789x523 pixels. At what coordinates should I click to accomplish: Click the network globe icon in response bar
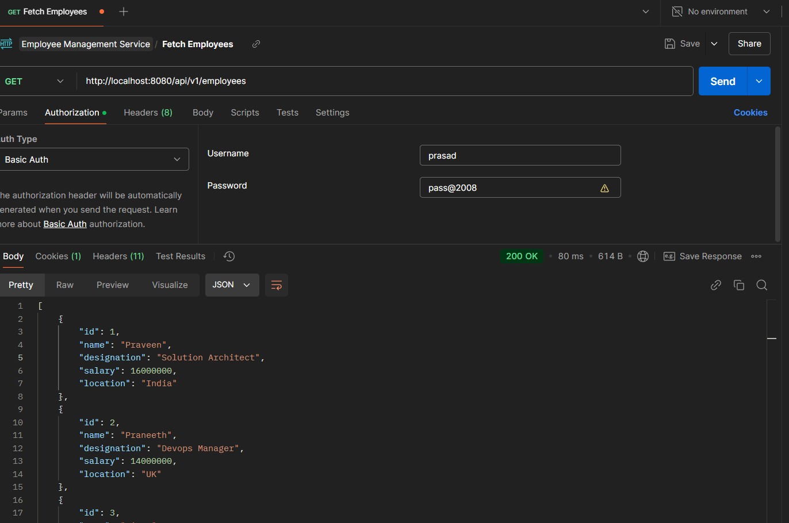(x=643, y=256)
